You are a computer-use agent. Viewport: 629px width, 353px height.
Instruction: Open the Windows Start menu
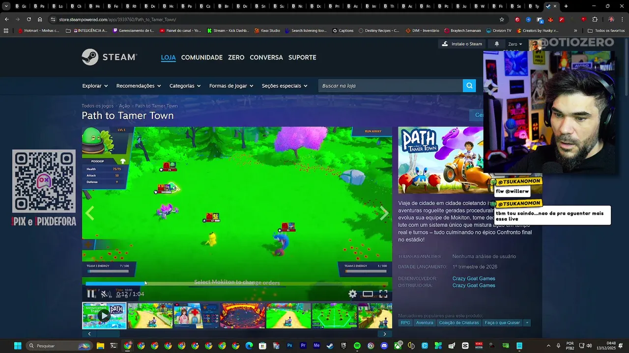(x=18, y=346)
